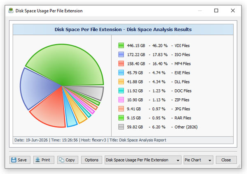Viewport: 247px width, 174px height.
Task: Click the application icon in title bar
Action: (11, 11)
